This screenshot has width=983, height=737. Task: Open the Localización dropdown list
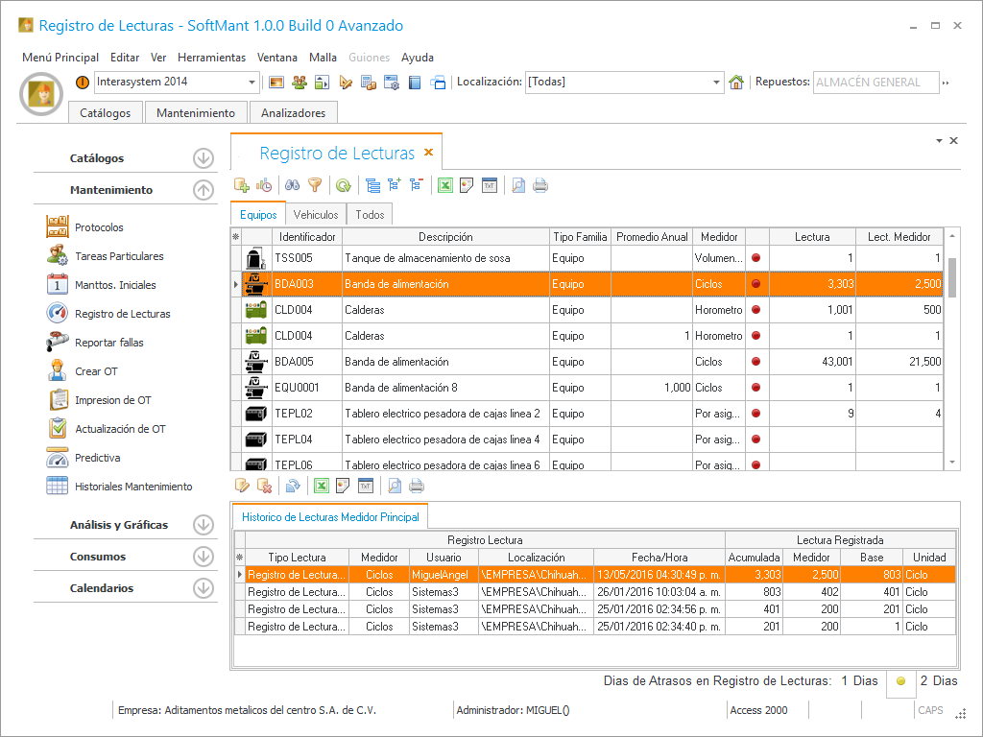coord(716,83)
